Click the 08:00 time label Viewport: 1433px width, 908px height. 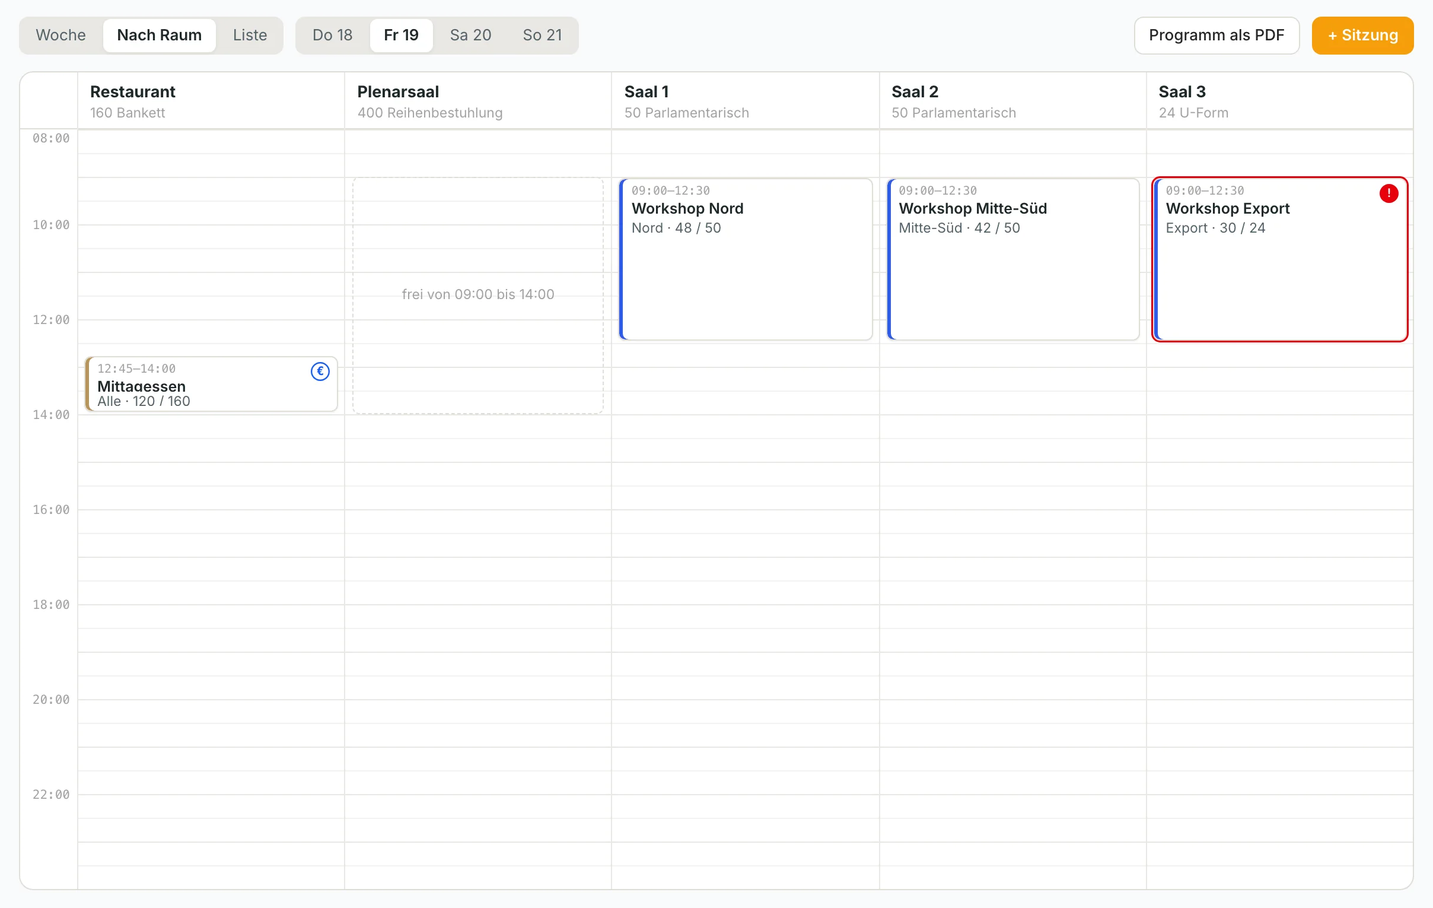[x=50, y=138]
